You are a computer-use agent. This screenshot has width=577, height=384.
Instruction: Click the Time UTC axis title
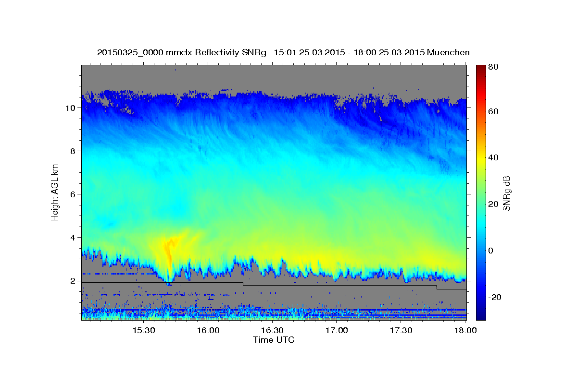(x=274, y=340)
